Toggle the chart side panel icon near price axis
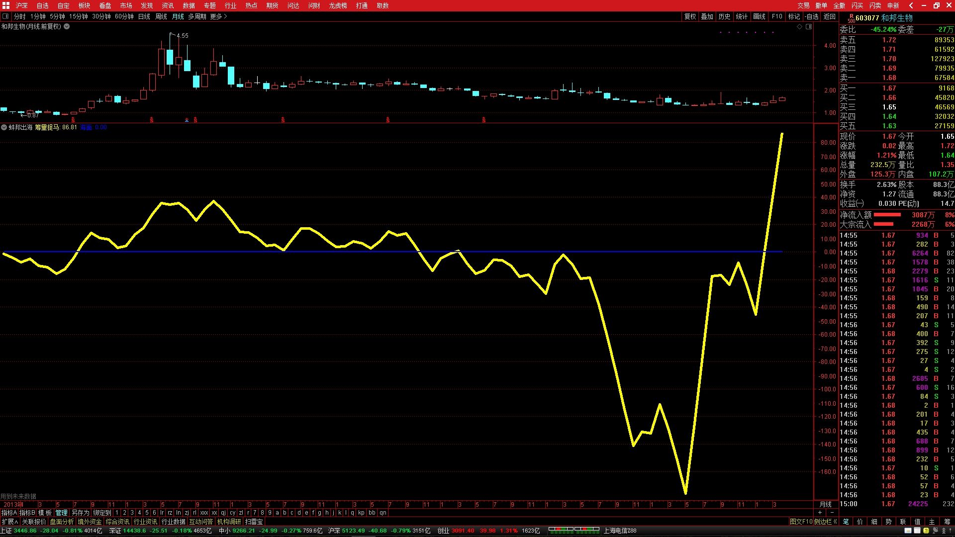Viewport: 955px width, 537px height. point(809,27)
